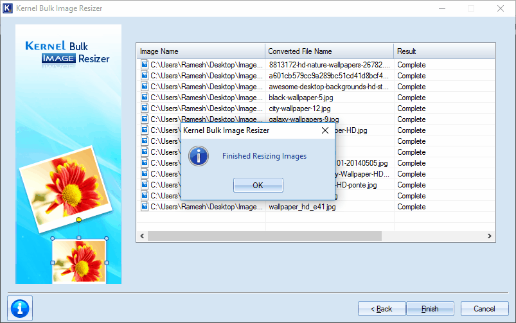Screen dimensions: 516x323
Task: Click file icon of the a601cb579cc9a289bc51 row
Action: (145, 75)
